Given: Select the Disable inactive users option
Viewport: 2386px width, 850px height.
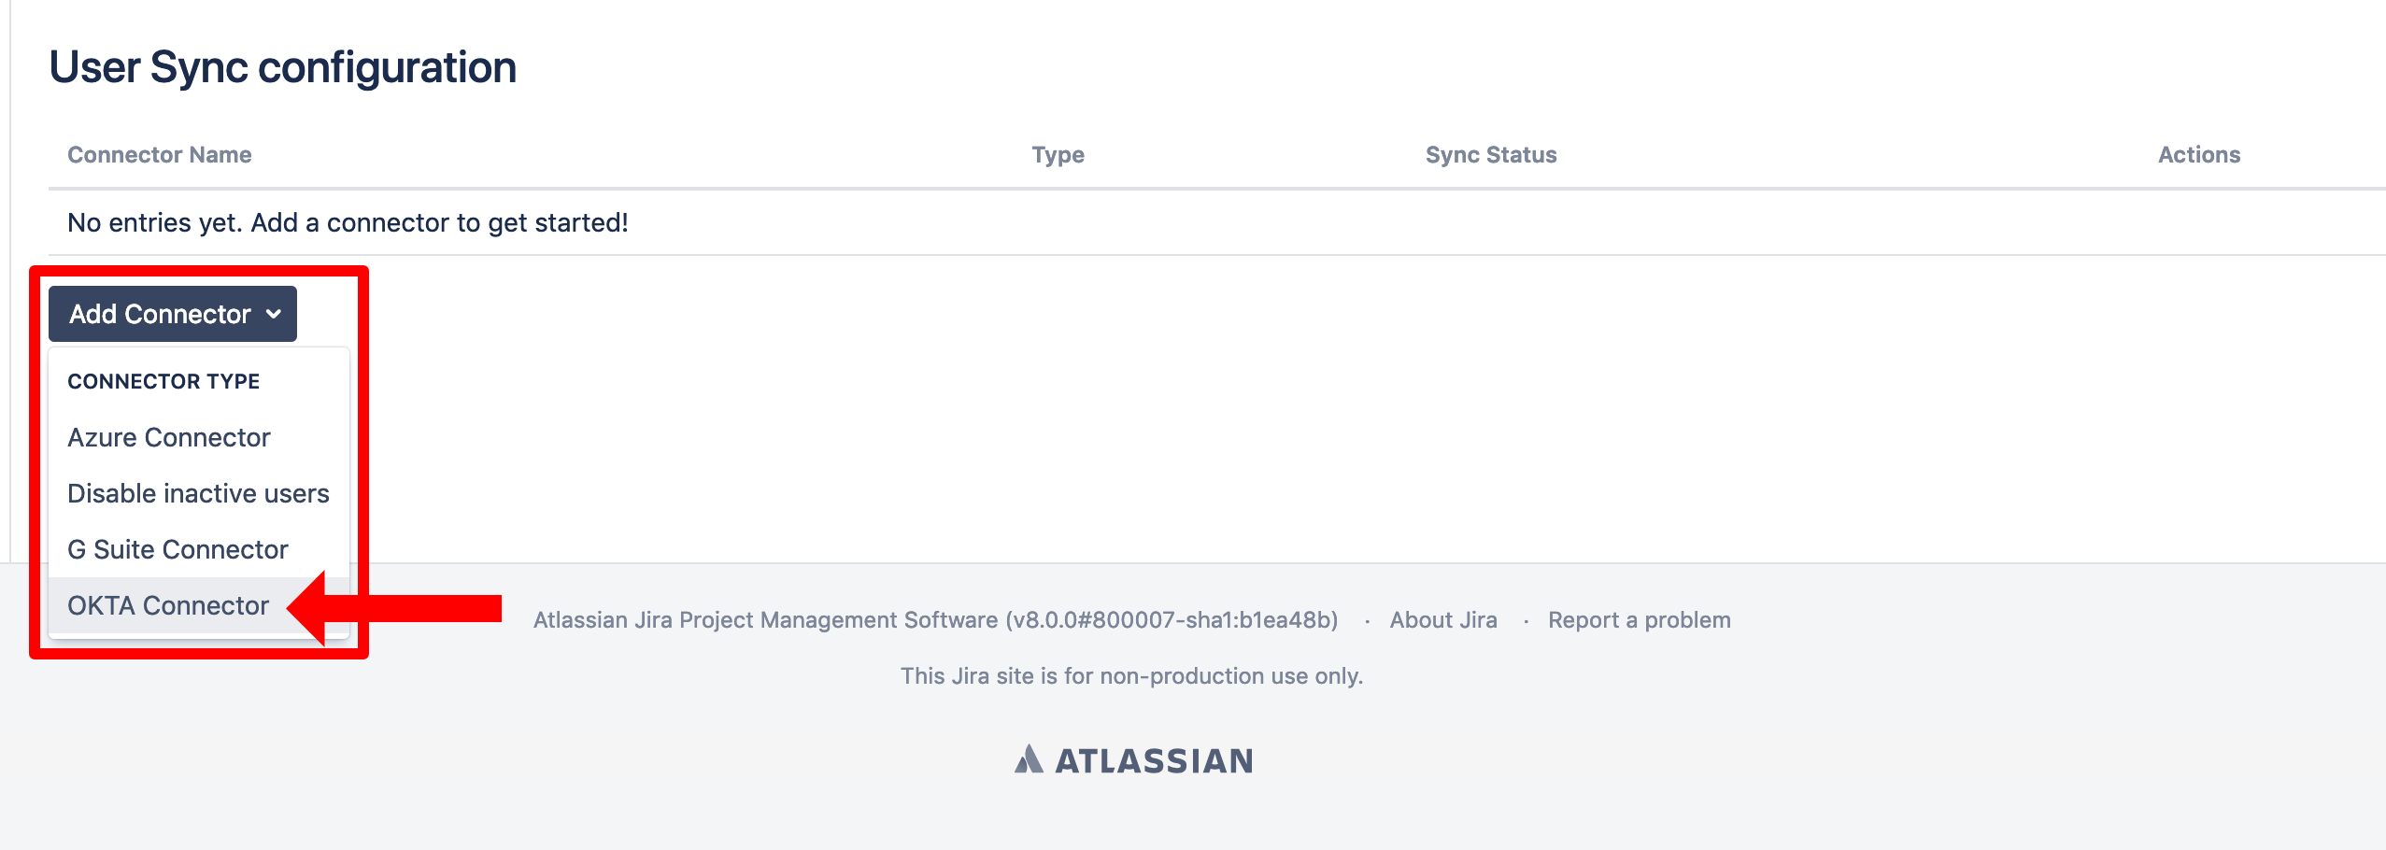Looking at the screenshot, I should pos(199,493).
